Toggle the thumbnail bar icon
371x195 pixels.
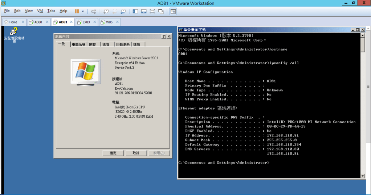pos(144,11)
